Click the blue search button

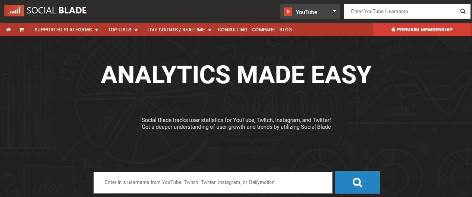click(x=357, y=182)
